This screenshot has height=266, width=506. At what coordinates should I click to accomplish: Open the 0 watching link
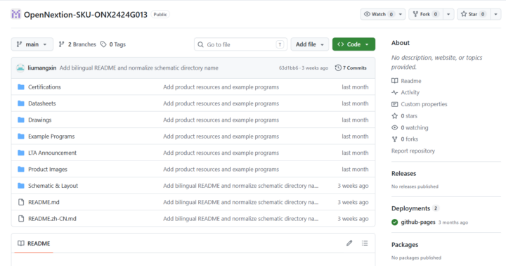click(x=415, y=127)
